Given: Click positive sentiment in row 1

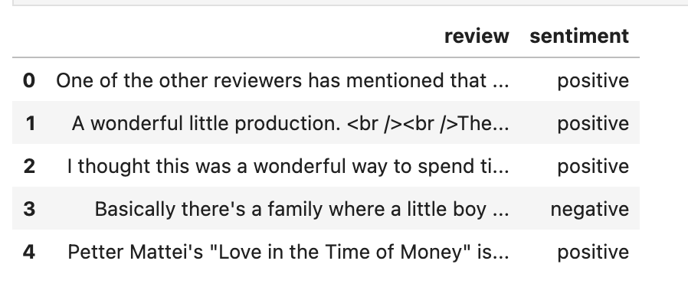Looking at the screenshot, I should pos(593,124).
